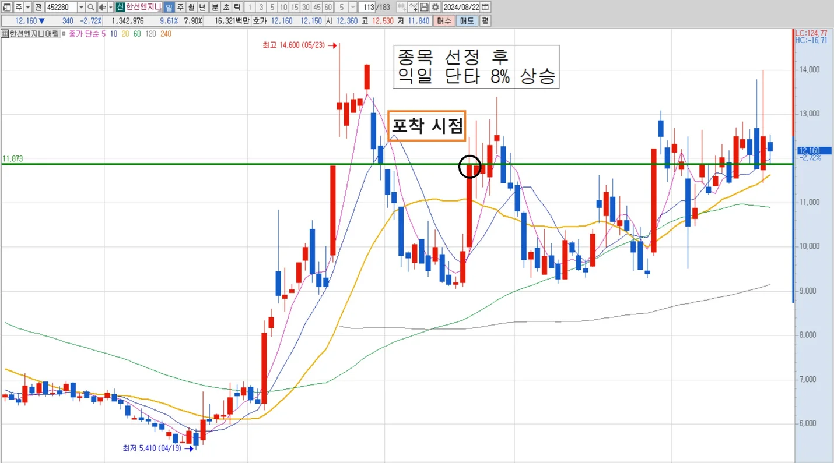
Task: Open the 주 market type dropdown arrow
Action: pyautogui.click(x=28, y=8)
